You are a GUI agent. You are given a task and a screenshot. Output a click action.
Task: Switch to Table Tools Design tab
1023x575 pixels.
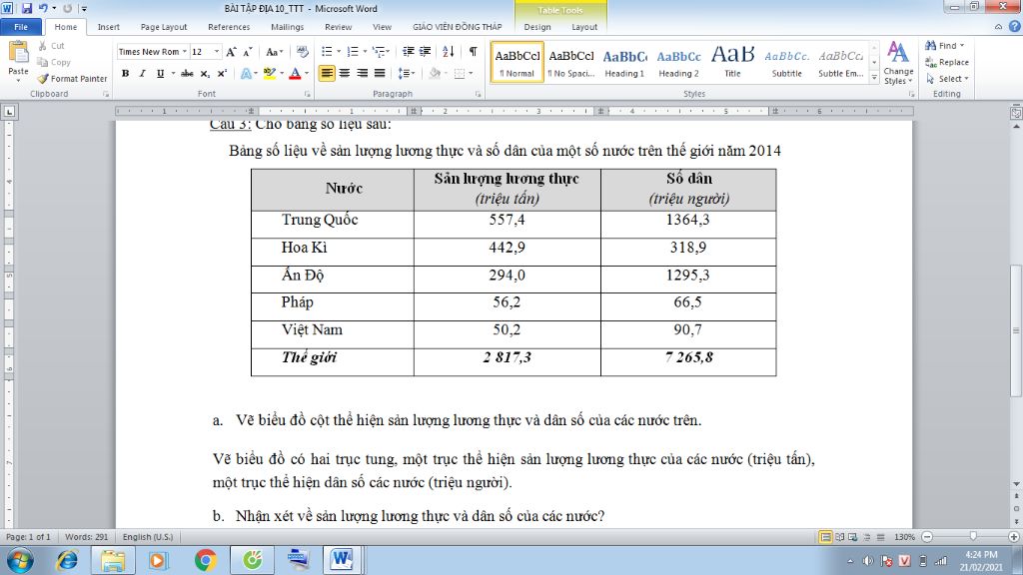pyautogui.click(x=536, y=27)
